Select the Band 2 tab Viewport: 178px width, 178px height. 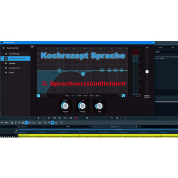(x=73, y=96)
